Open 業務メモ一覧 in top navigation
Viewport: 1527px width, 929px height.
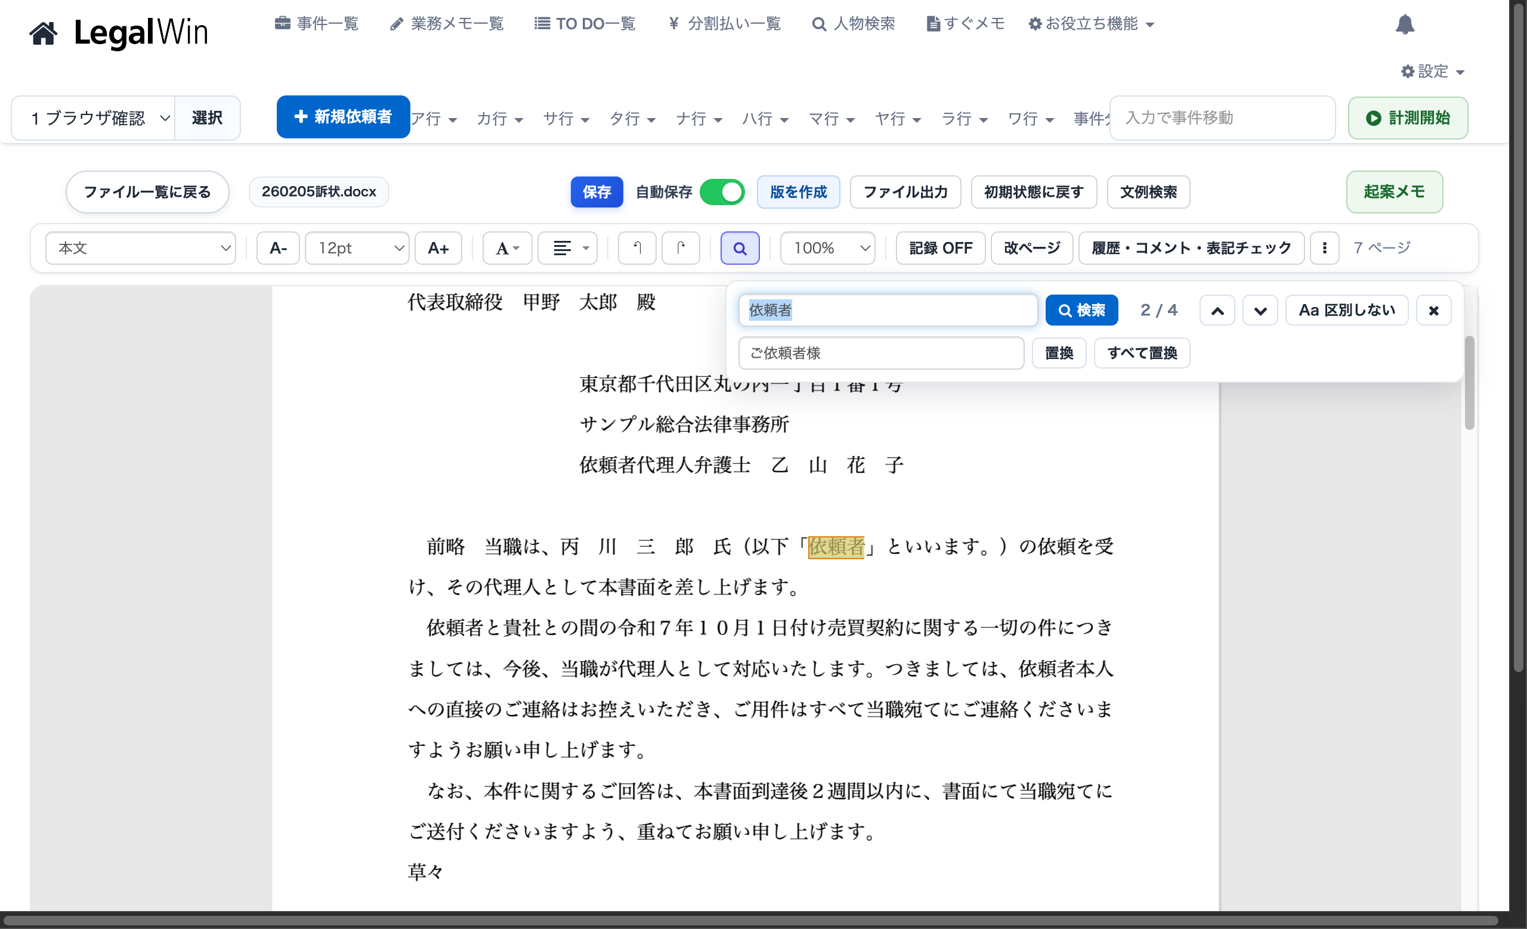tap(447, 23)
